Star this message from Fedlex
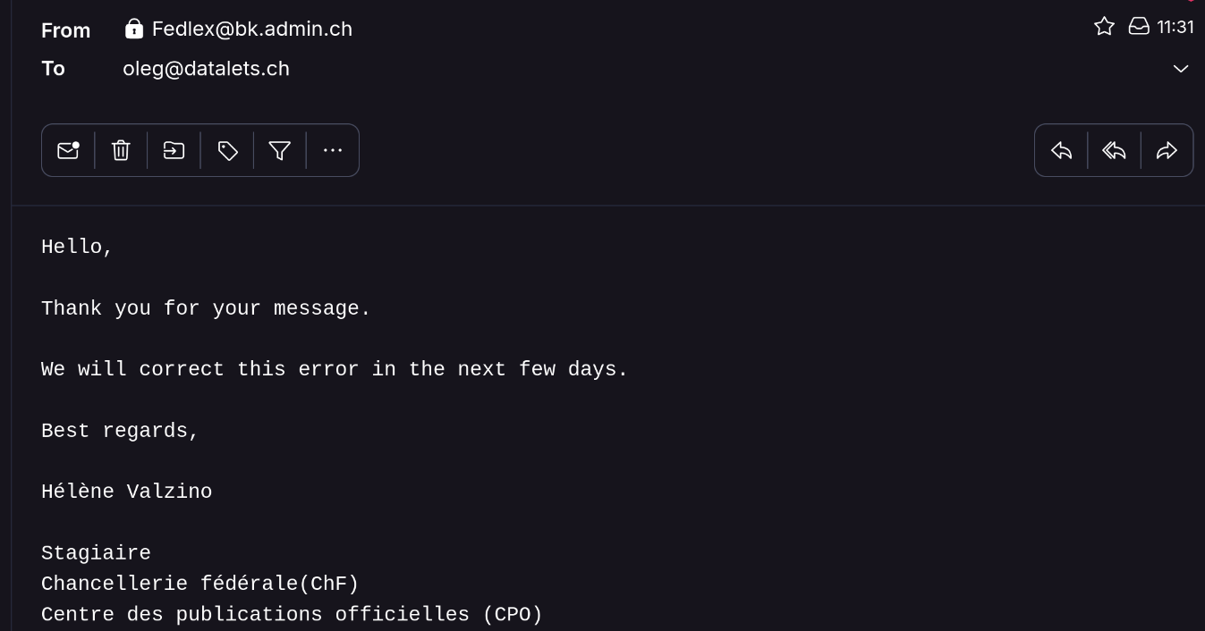1205x631 pixels. click(x=1104, y=27)
